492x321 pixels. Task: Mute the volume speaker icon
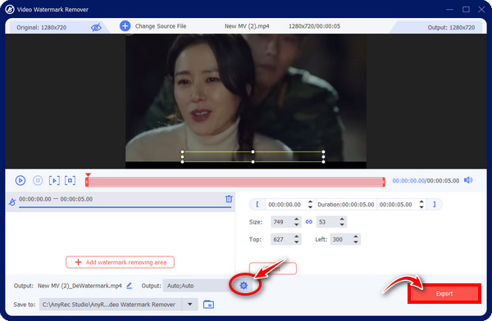click(x=468, y=180)
